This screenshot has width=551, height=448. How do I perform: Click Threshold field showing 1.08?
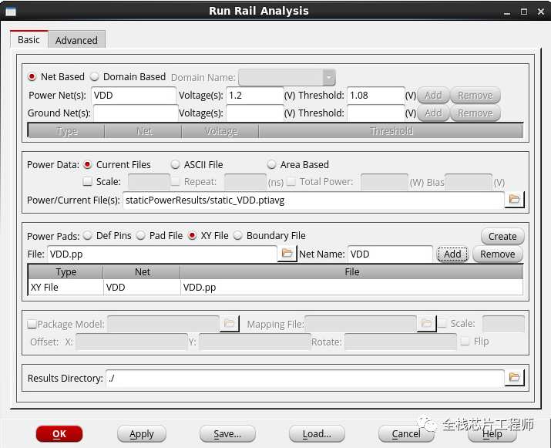(376, 96)
